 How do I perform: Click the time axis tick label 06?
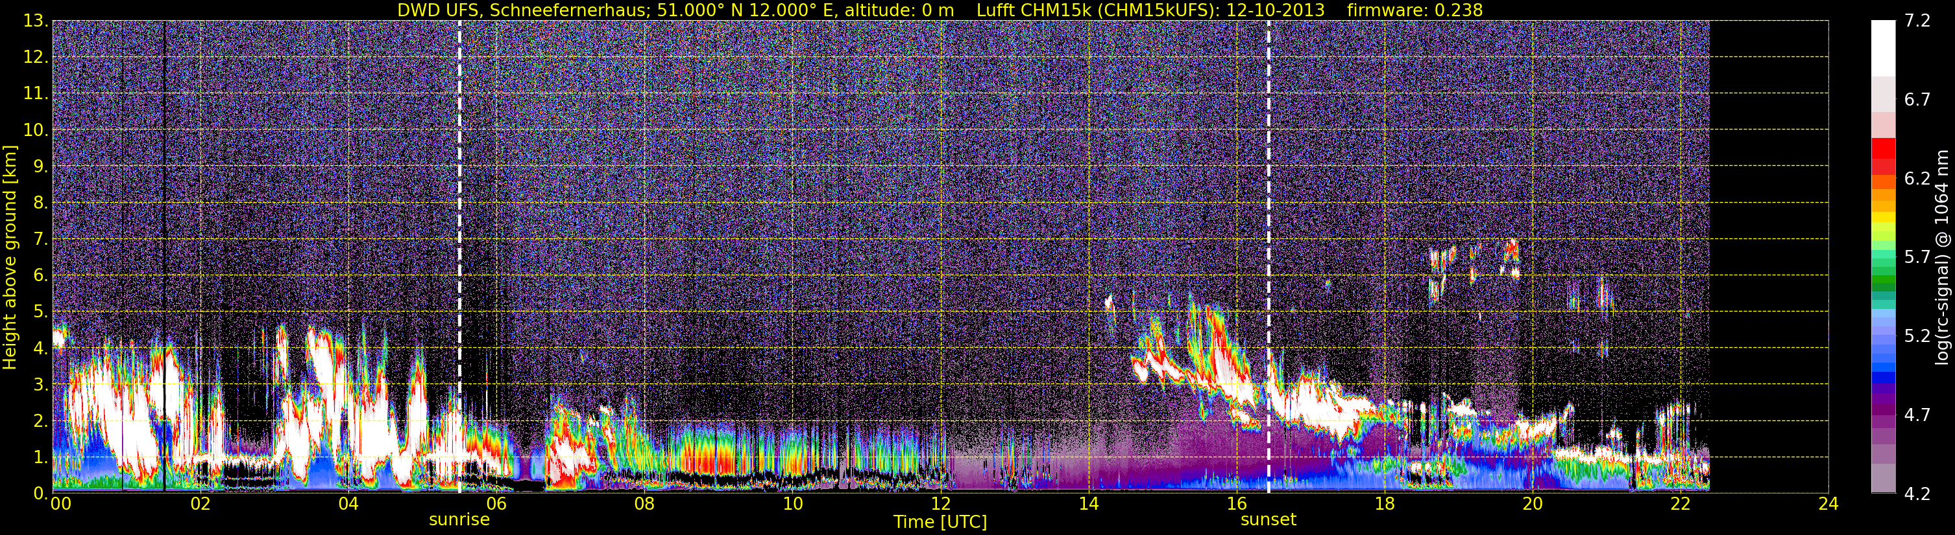click(x=496, y=504)
